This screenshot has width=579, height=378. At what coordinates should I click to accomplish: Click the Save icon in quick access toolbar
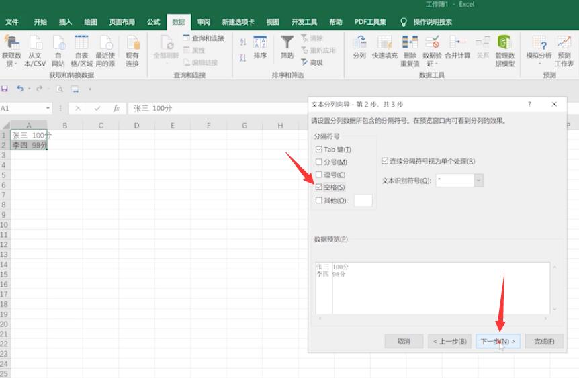pos(5,89)
